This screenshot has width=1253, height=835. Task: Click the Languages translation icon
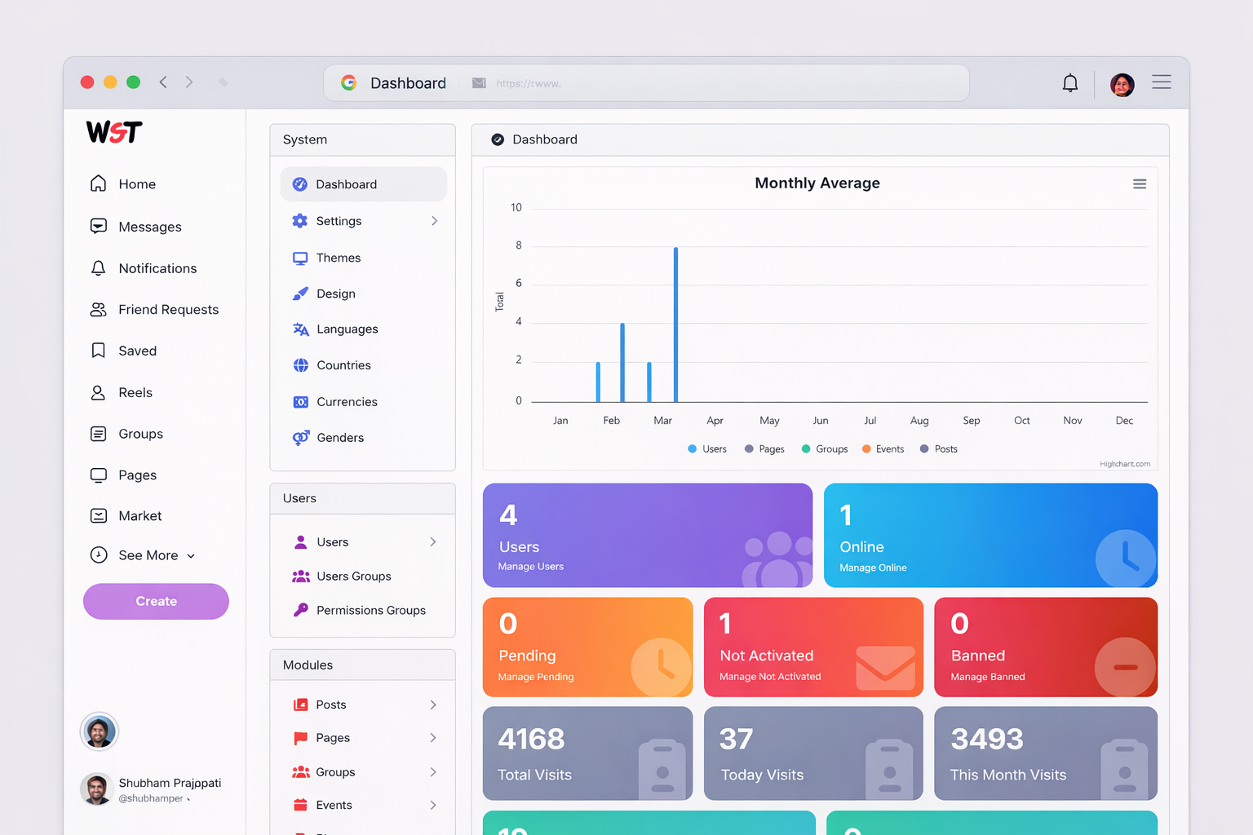(301, 329)
